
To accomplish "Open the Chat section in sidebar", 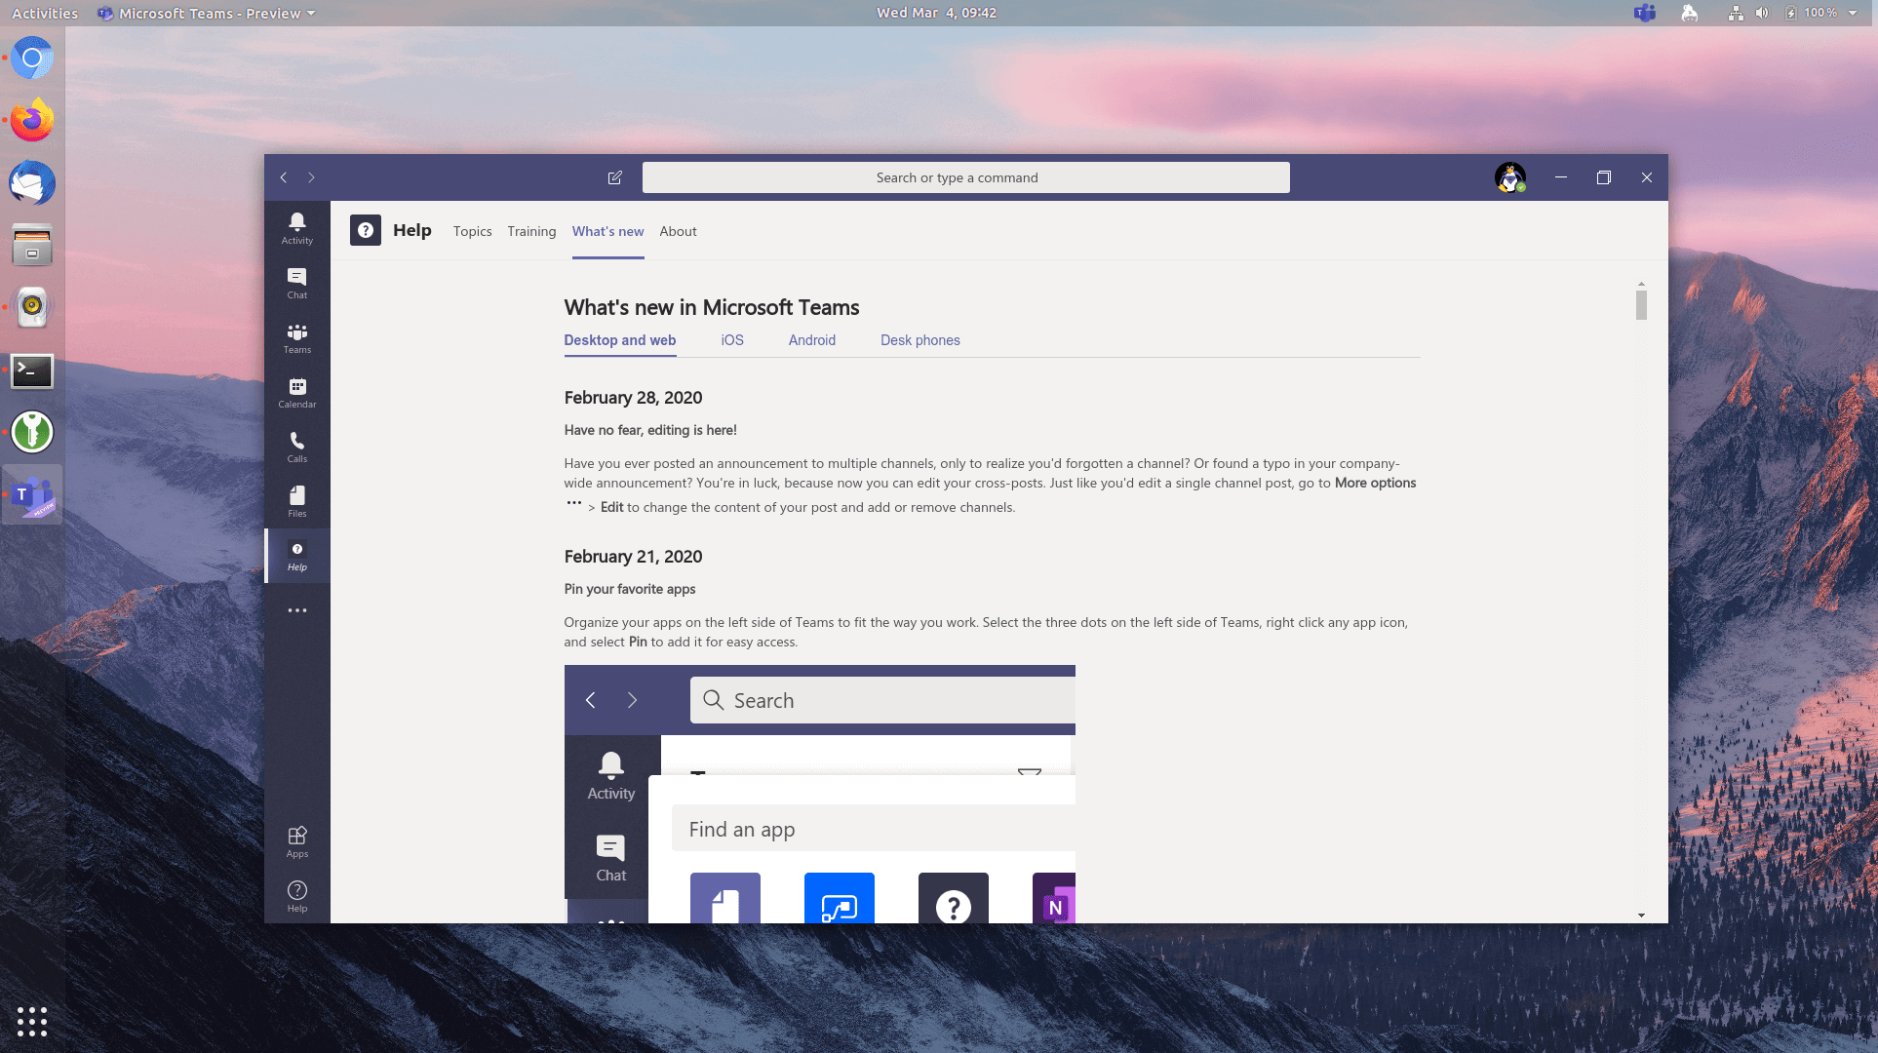I will tap(296, 283).
